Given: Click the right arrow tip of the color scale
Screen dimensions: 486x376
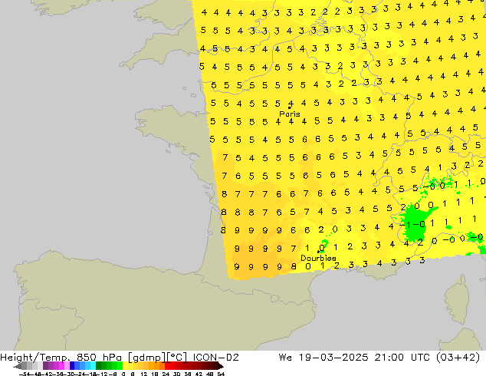Looking at the screenshot, I should (222, 366).
